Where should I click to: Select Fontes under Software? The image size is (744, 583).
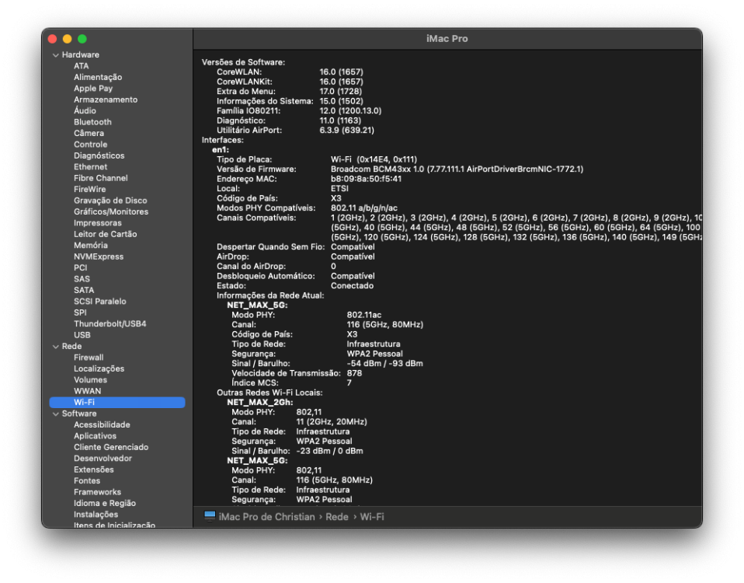[87, 481]
